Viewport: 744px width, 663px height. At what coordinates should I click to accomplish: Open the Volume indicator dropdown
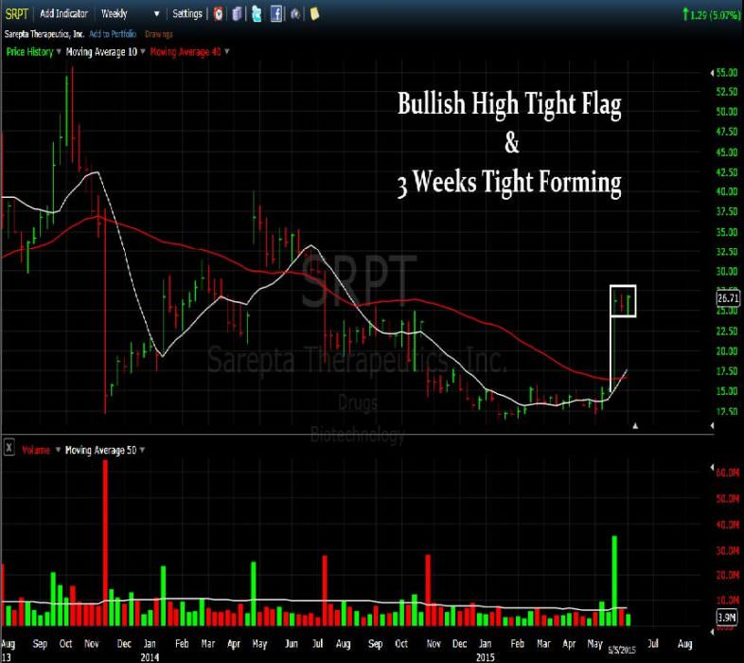[x=58, y=450]
